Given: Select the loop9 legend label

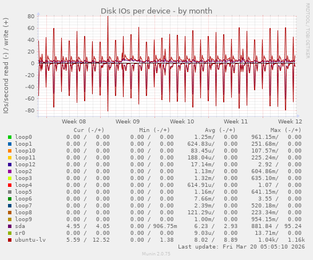Looking at the screenshot, I should 23,219.
